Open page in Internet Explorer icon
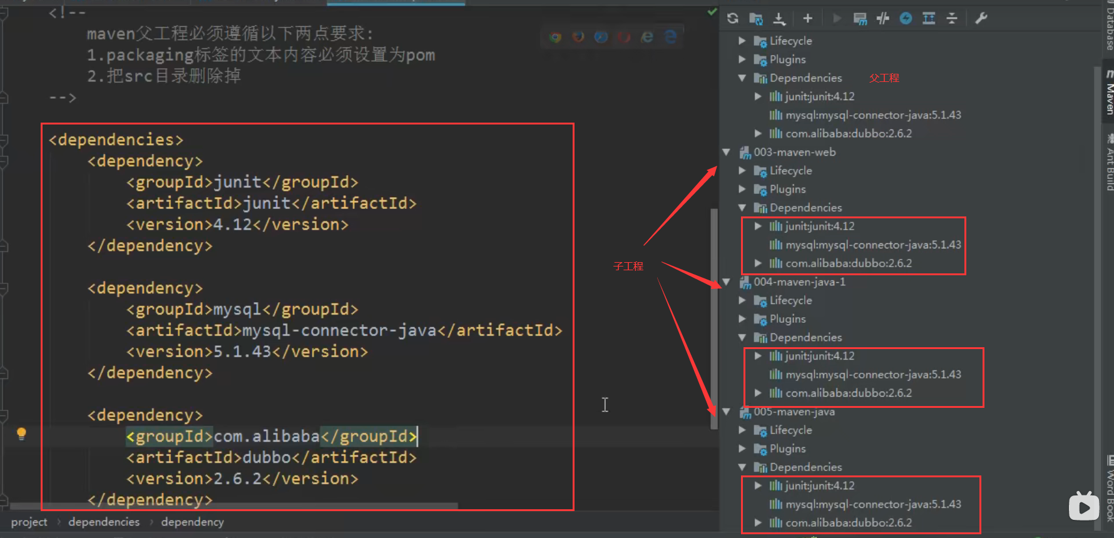The height and width of the screenshot is (538, 1114). coord(647,37)
